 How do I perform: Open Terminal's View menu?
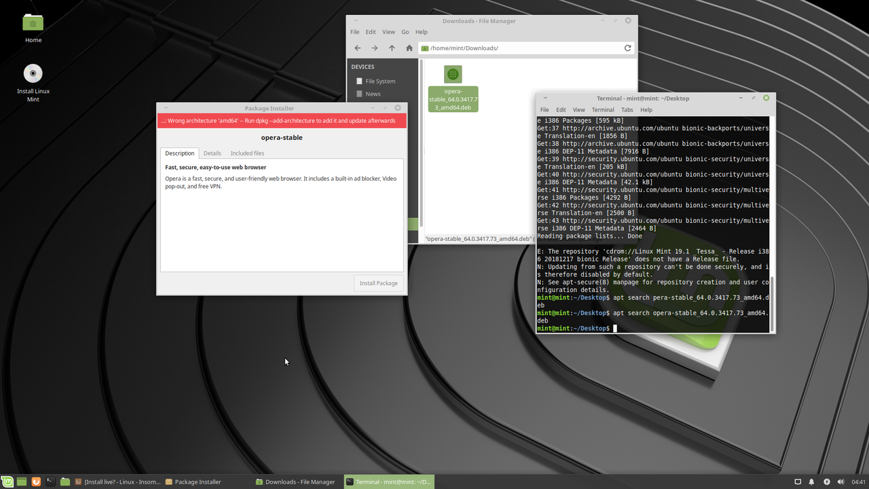[x=578, y=109]
